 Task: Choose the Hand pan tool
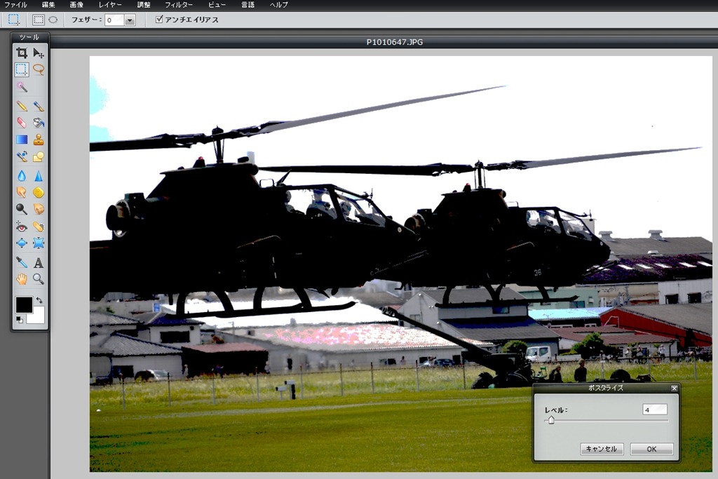coord(22,279)
